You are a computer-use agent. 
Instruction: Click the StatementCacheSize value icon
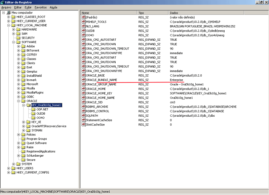click(83, 120)
